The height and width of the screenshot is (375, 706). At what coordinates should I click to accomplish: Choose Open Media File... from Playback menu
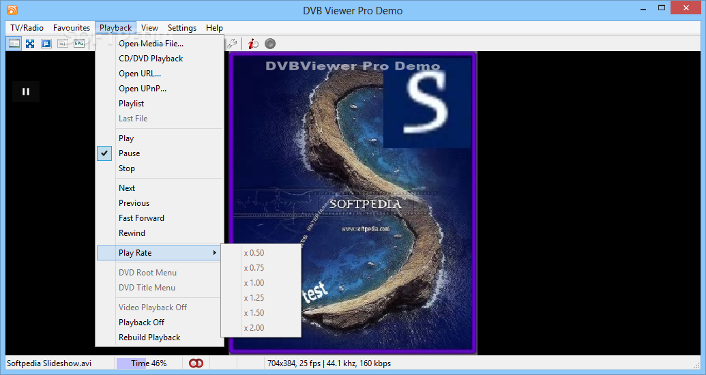coord(160,44)
